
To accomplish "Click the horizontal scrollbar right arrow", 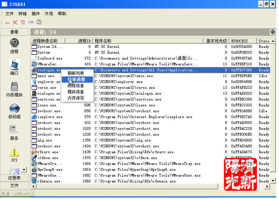I will click(x=267, y=186).
